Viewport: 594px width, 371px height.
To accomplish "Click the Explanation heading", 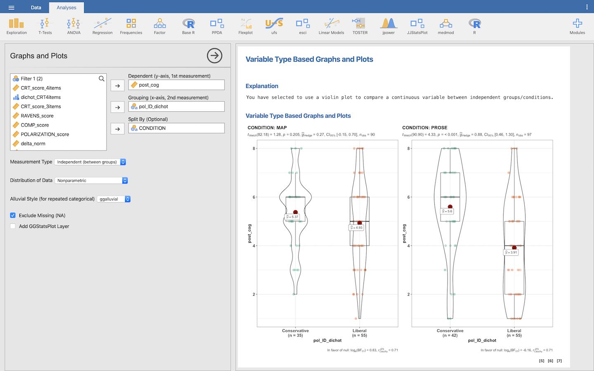I will (262, 86).
